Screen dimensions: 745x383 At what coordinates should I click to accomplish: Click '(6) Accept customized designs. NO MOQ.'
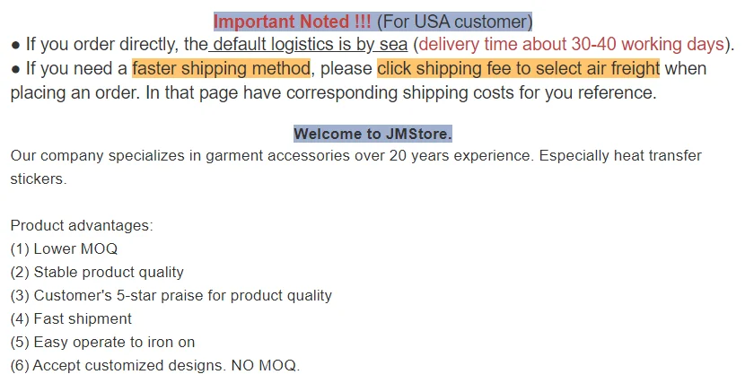(x=154, y=365)
